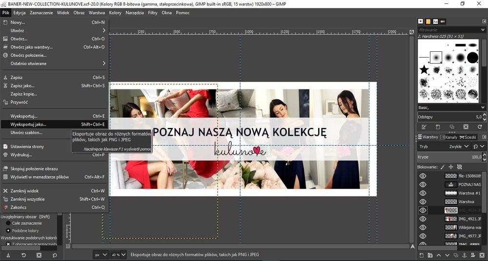The image size is (488, 261).
Task: Click the Duplicate brush icon
Action: pos(451,127)
